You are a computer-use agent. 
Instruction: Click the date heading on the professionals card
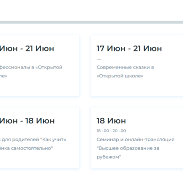coord(27,48)
